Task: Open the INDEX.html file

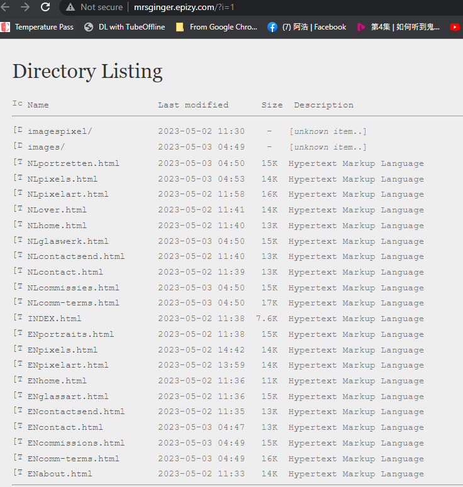Action: pos(54,319)
